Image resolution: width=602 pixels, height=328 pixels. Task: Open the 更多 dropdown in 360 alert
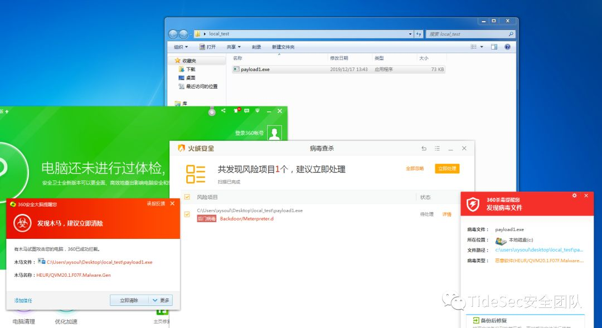(x=161, y=300)
